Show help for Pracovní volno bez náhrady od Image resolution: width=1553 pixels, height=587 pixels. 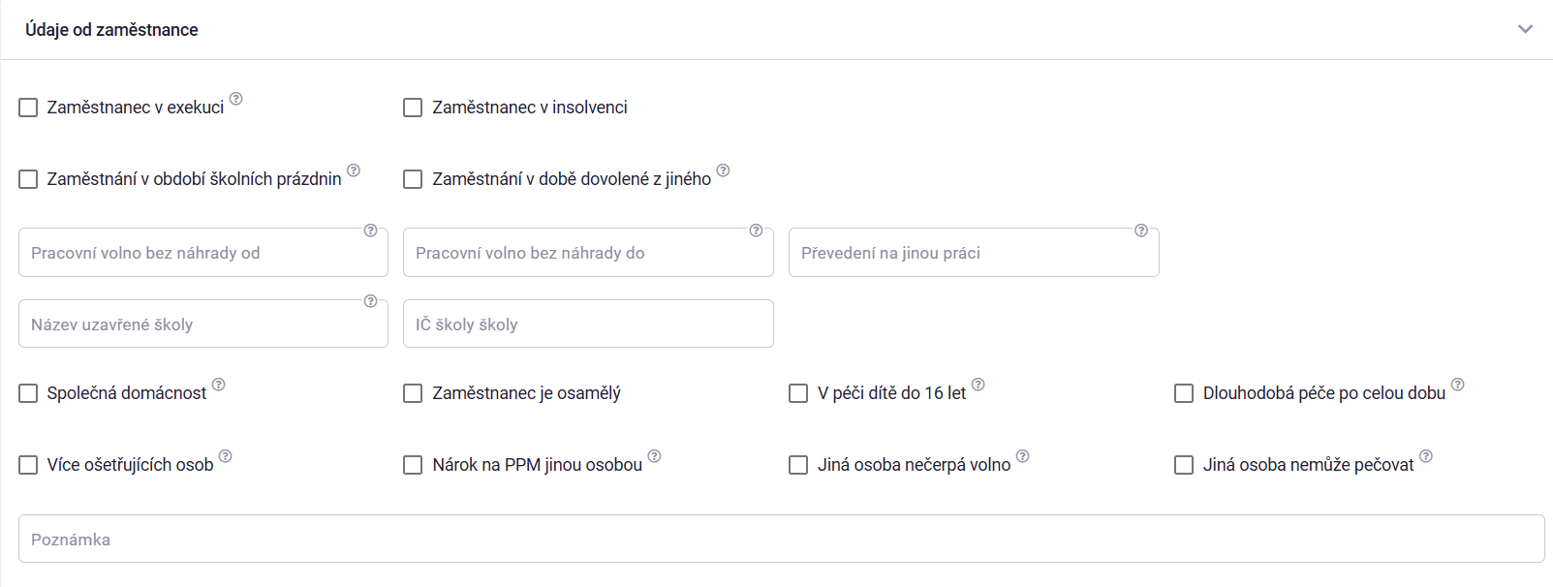(370, 231)
